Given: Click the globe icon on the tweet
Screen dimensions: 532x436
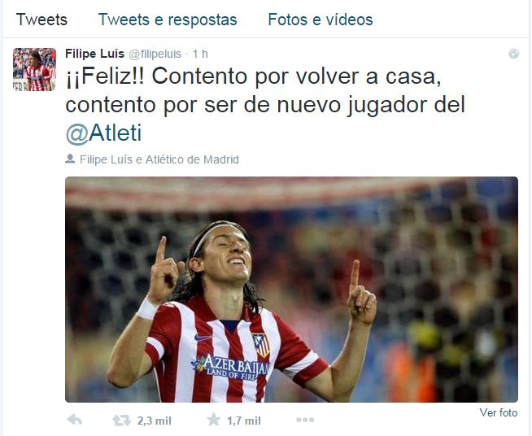Looking at the screenshot, I should pyautogui.click(x=513, y=54).
